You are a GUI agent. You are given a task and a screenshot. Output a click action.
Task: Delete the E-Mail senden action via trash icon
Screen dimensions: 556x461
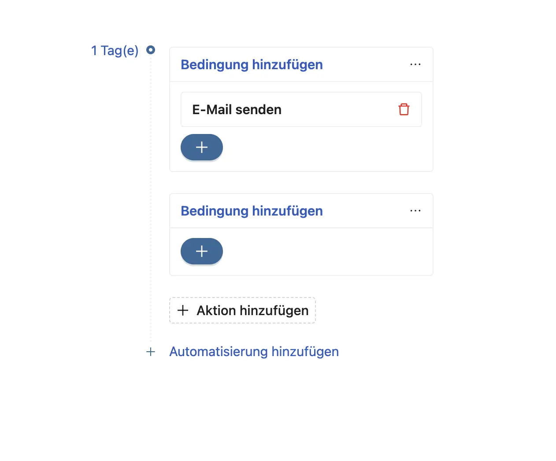(x=404, y=109)
